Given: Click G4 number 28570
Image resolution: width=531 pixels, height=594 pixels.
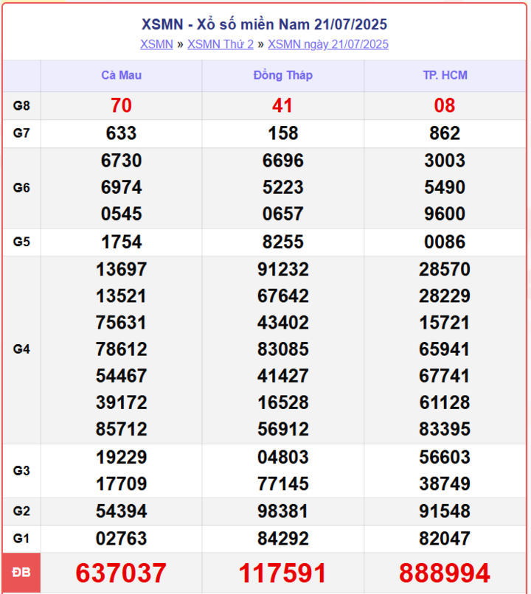Looking at the screenshot, I should (445, 269).
